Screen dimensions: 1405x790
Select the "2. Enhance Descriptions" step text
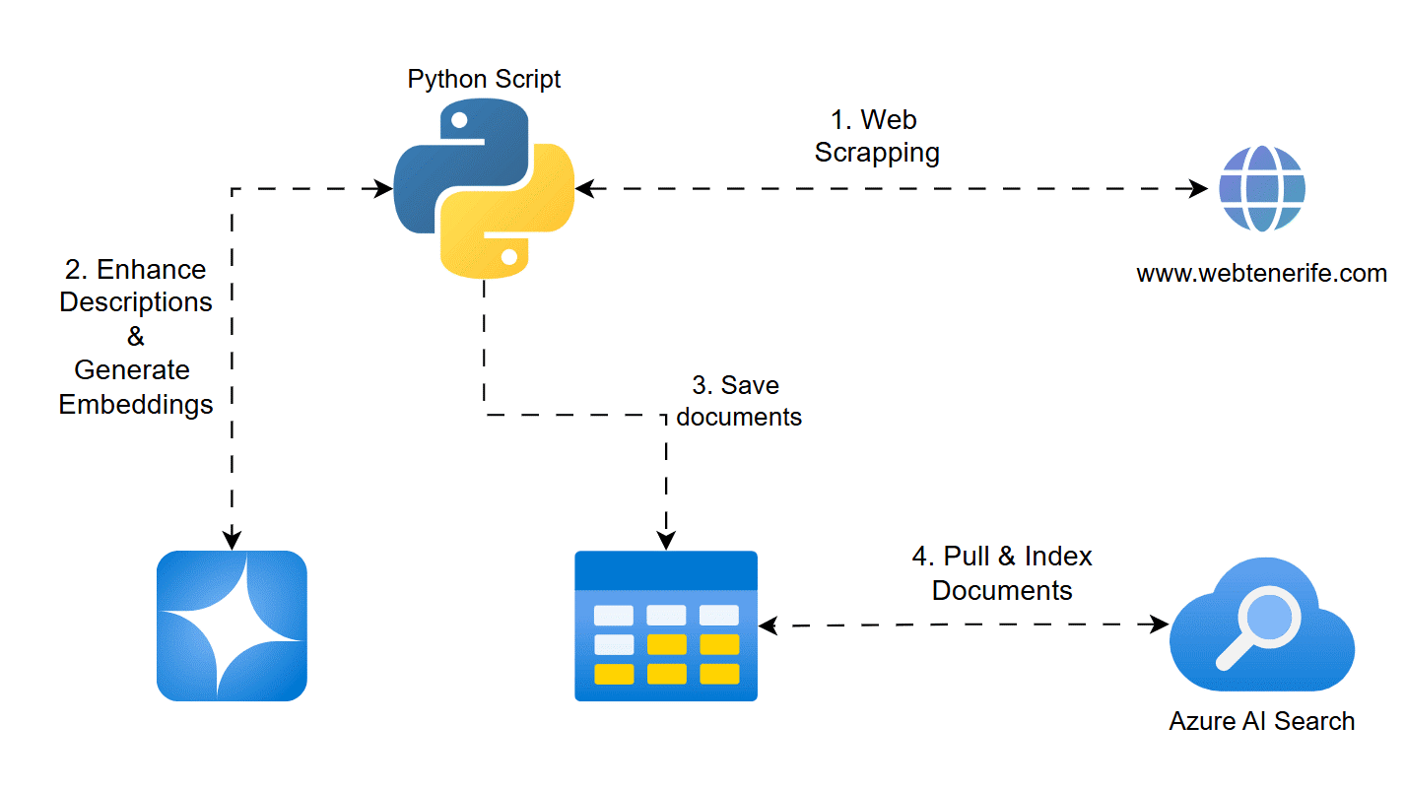(x=136, y=286)
